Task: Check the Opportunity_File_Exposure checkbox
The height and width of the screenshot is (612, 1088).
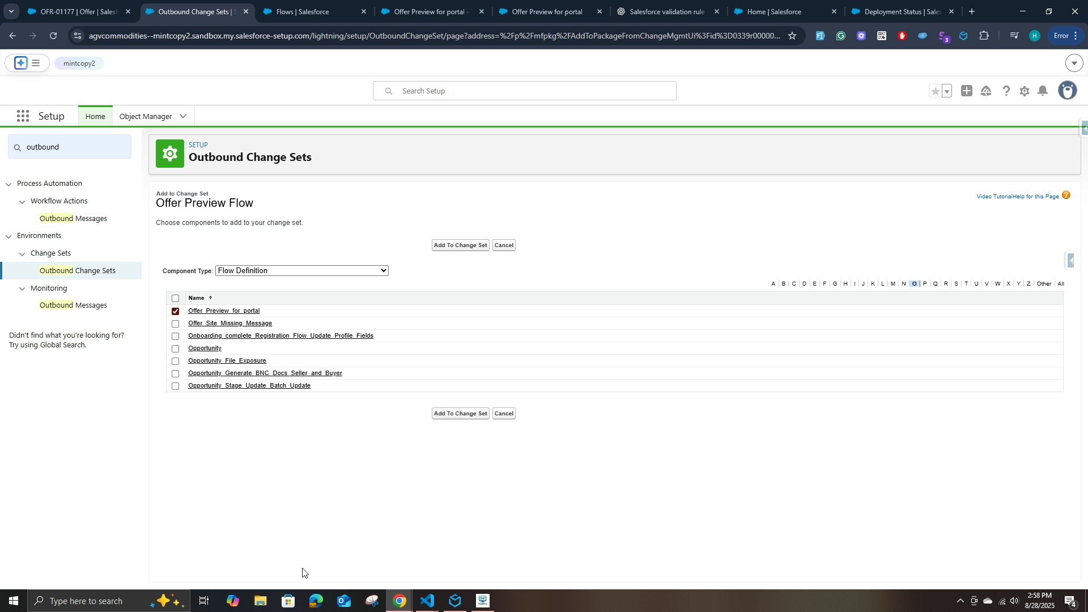Action: point(175,361)
